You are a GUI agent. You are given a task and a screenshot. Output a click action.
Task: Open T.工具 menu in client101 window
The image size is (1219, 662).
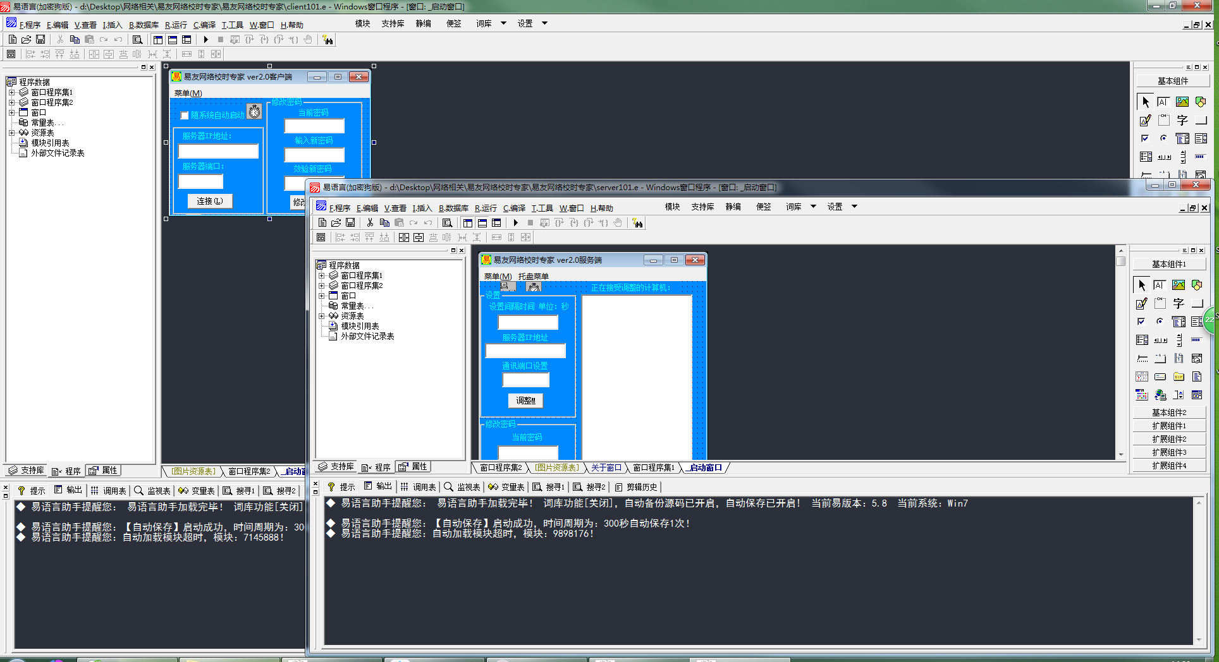[232, 25]
